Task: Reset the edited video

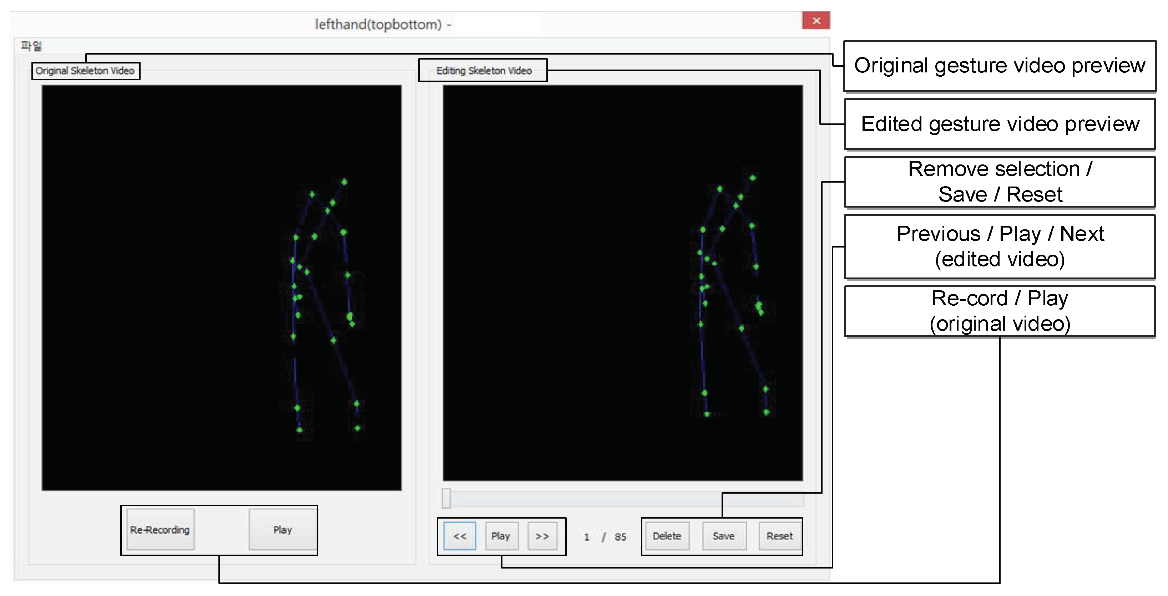Action: tap(779, 536)
